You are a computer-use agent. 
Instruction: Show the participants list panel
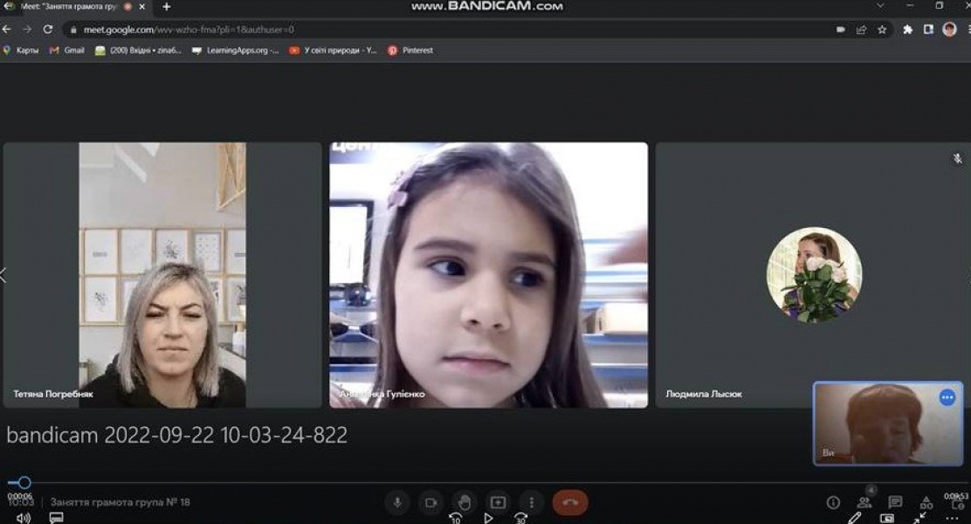(x=864, y=502)
